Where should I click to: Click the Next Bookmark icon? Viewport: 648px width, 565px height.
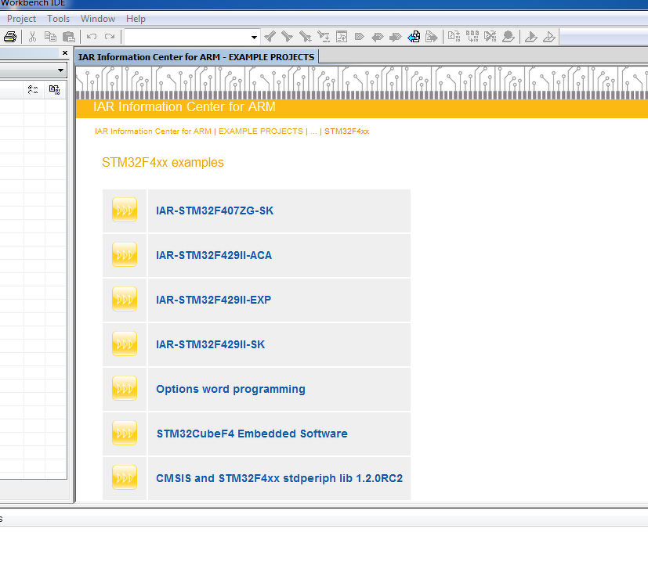click(396, 37)
